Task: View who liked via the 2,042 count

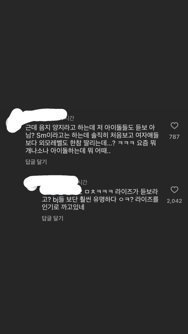Action: [x=174, y=201]
